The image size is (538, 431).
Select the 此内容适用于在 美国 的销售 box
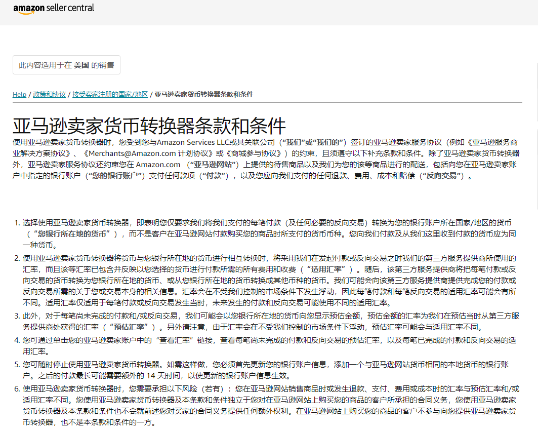pos(67,65)
